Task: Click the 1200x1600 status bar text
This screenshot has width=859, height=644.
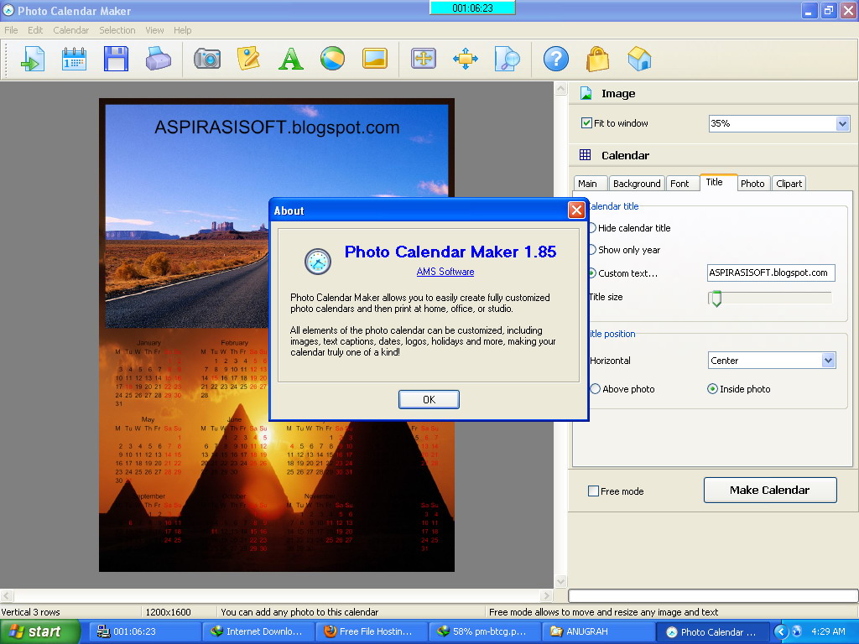Action: [x=168, y=611]
